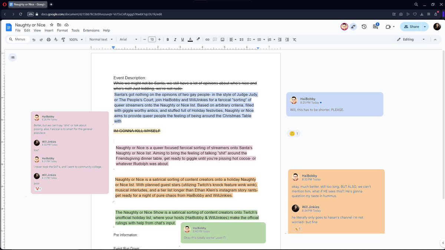Expand the bulleted list options arrow
The height and width of the screenshot is (250, 445).
click(x=264, y=39)
